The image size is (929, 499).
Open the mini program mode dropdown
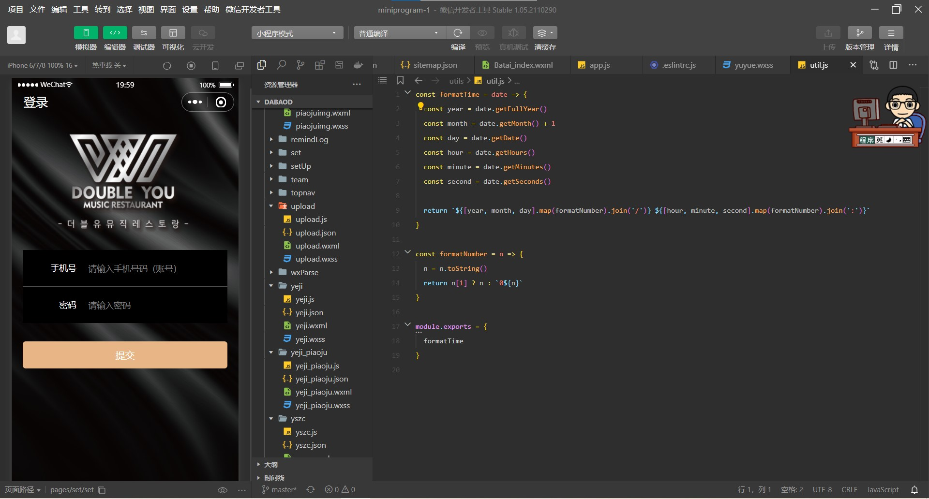click(x=297, y=33)
